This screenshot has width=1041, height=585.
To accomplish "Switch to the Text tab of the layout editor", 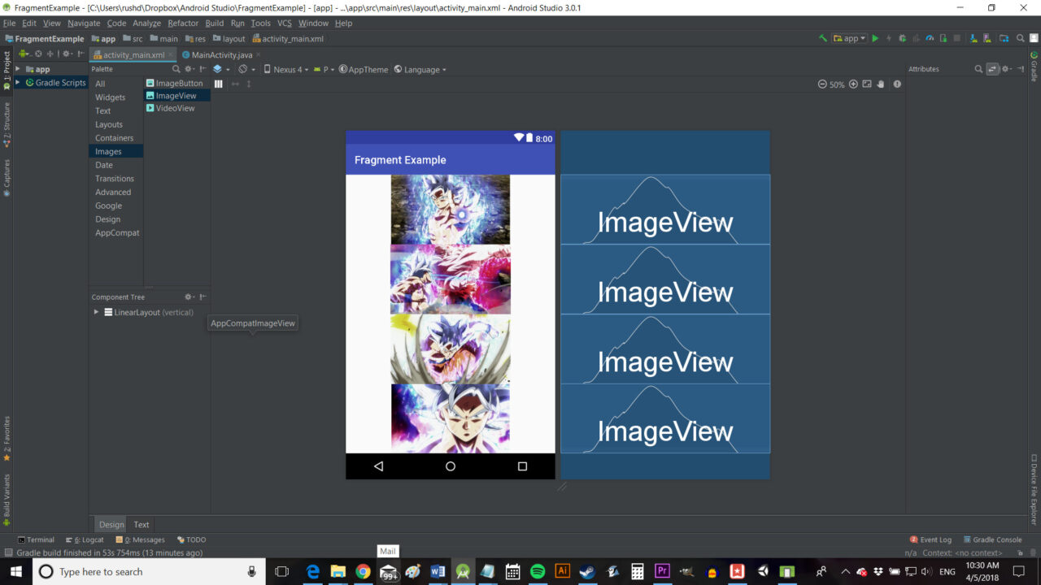I will 141,524.
